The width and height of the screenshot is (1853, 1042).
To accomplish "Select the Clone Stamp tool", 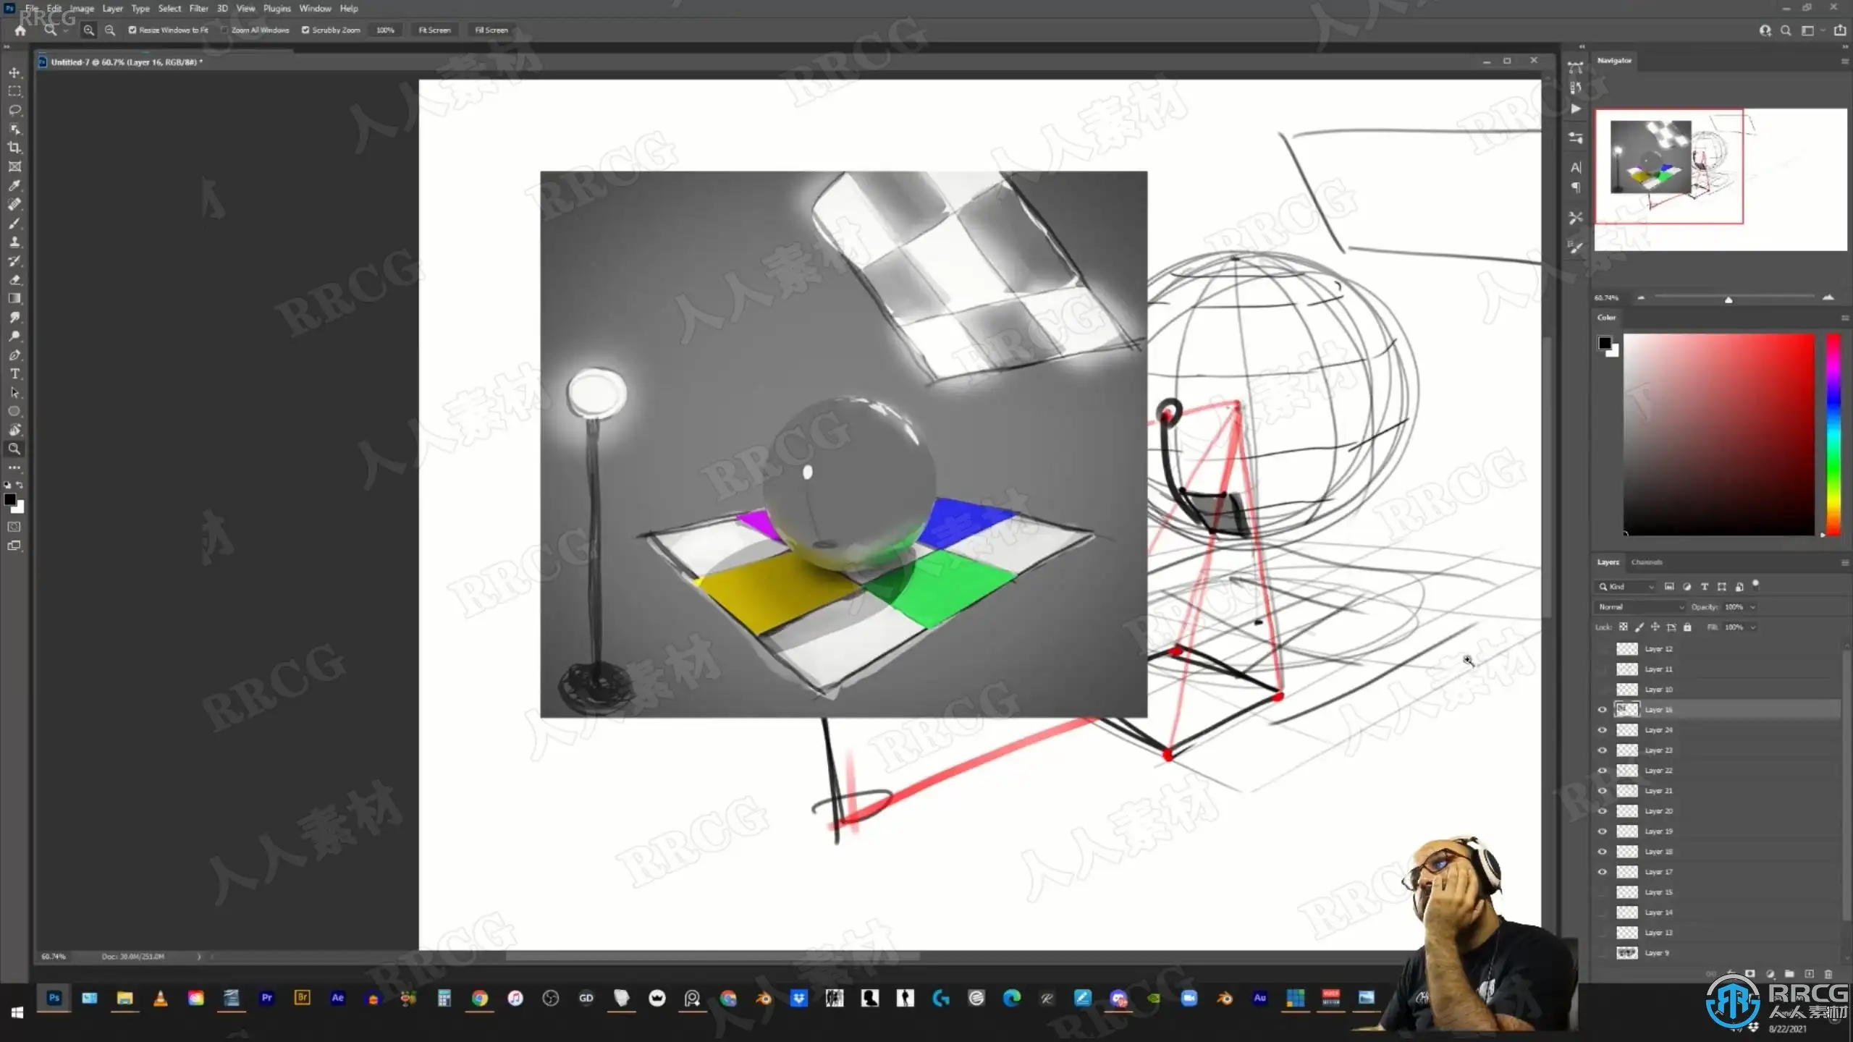I will 14,242.
